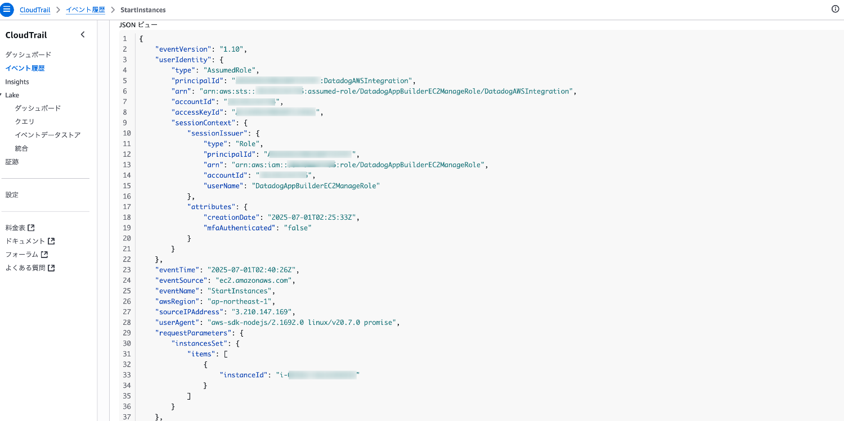Click the "attributes" key
Image resolution: width=844 pixels, height=421 pixels.
212,207
